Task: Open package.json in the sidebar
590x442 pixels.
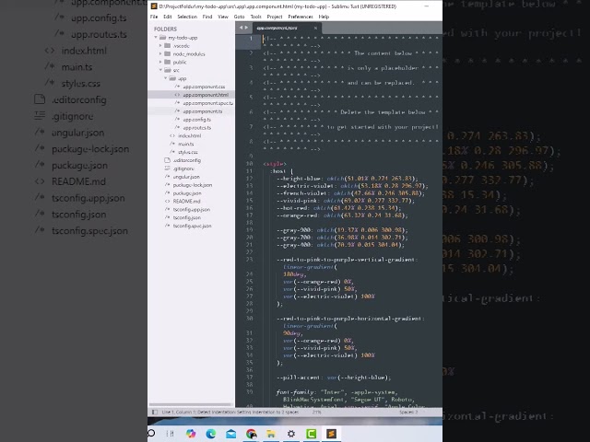Action: (187, 193)
